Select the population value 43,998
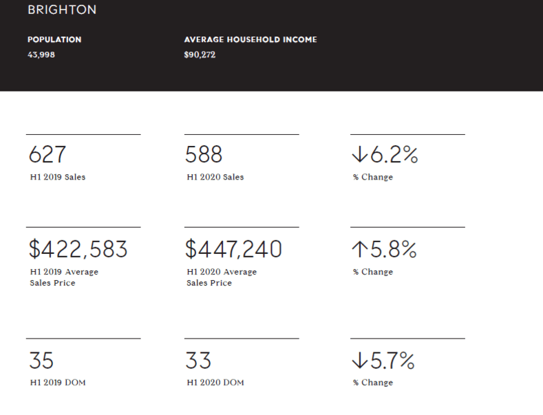Image resolution: width=543 pixels, height=415 pixels. pos(41,55)
